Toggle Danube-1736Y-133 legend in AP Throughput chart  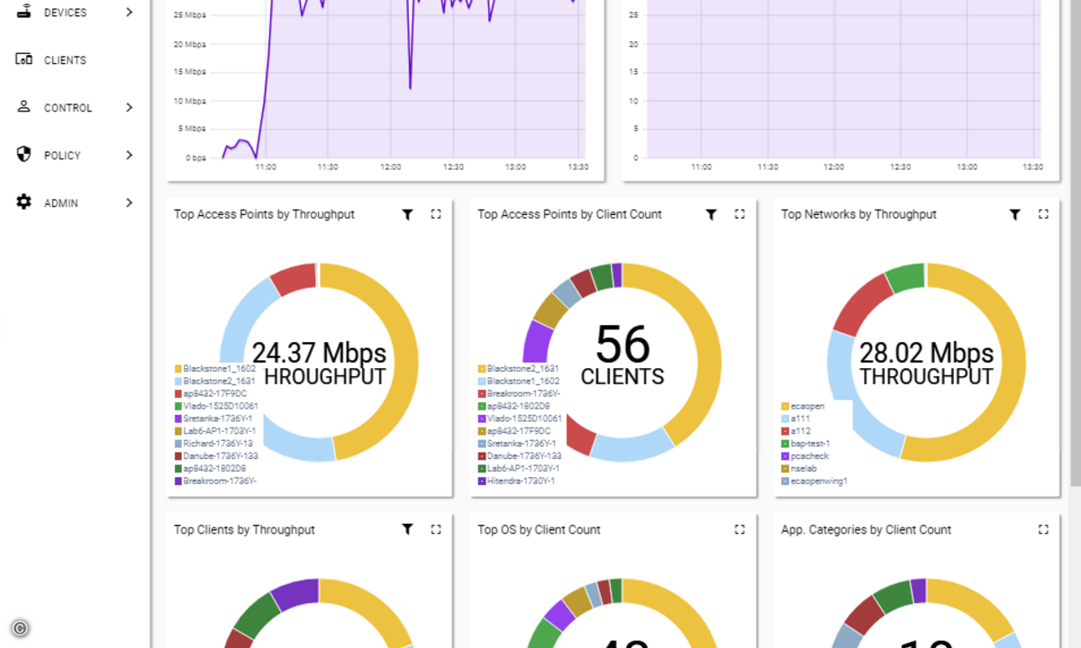pyautogui.click(x=216, y=456)
